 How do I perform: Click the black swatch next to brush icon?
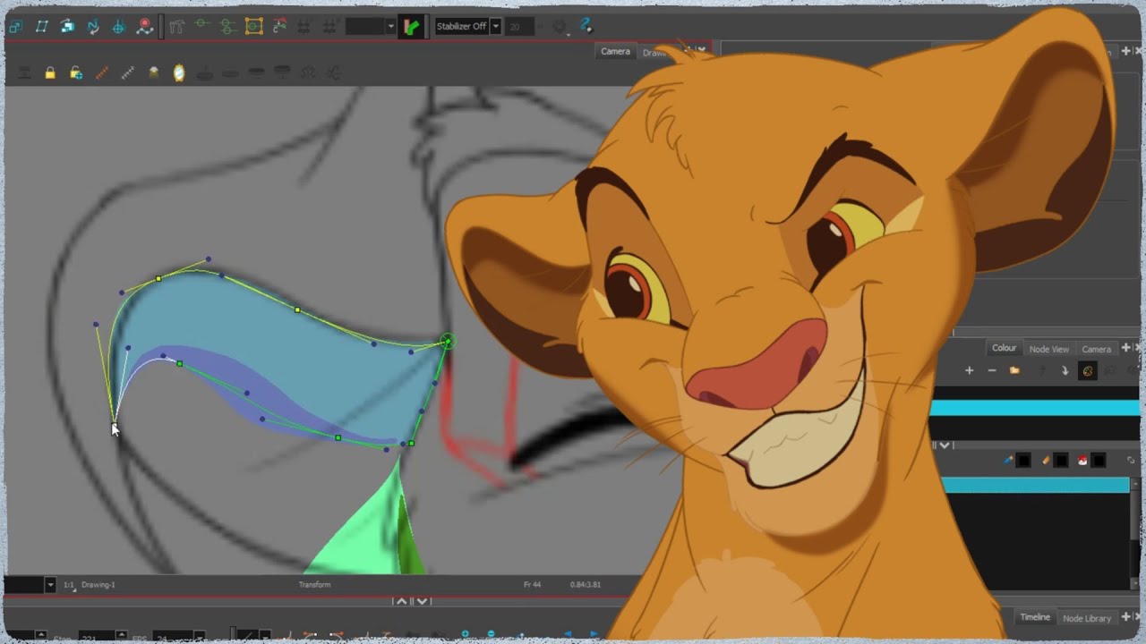(1023, 461)
